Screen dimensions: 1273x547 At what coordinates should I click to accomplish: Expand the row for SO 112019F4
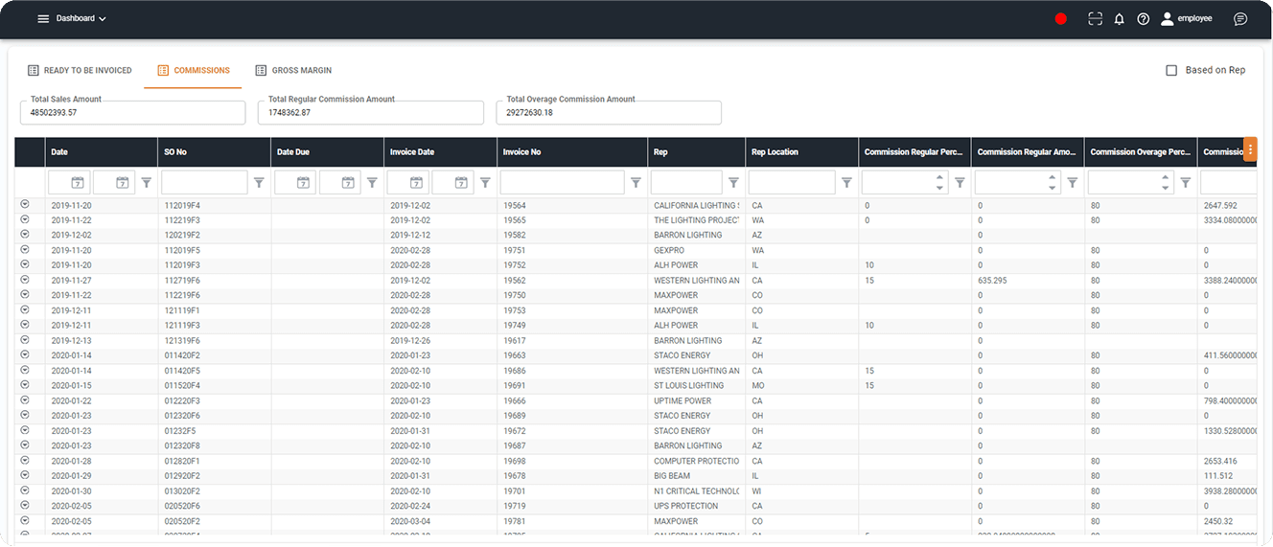coord(25,204)
